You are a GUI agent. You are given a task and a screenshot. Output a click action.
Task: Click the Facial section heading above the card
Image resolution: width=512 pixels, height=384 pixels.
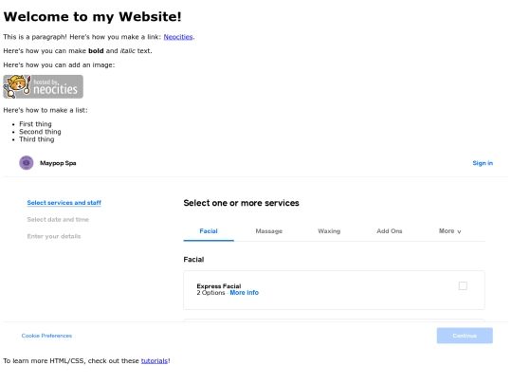(x=193, y=260)
